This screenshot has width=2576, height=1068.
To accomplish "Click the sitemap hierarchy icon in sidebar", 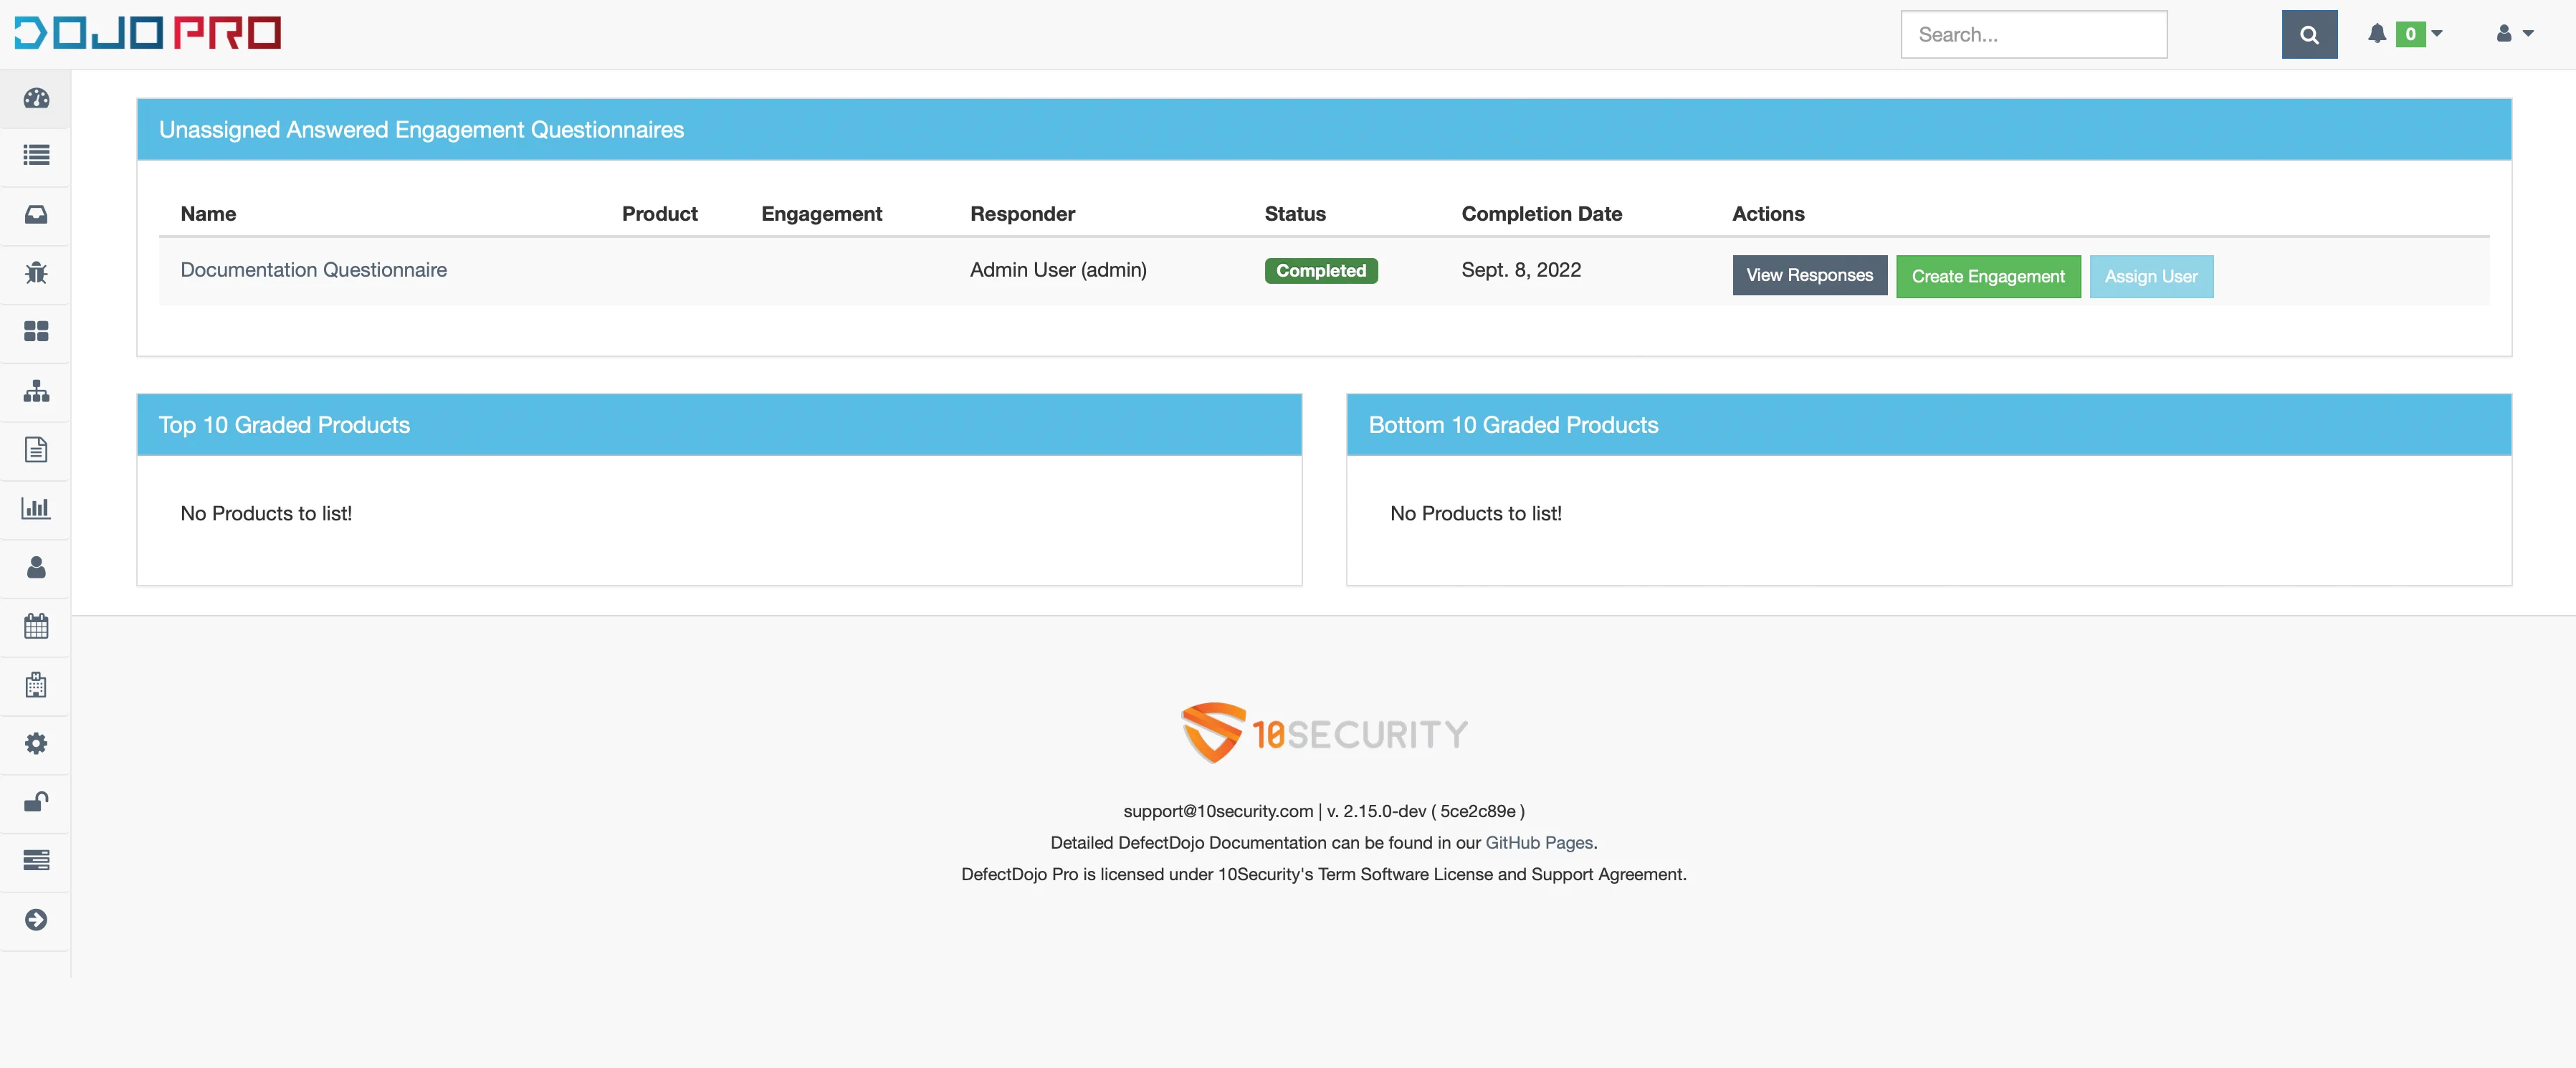I will click(36, 391).
